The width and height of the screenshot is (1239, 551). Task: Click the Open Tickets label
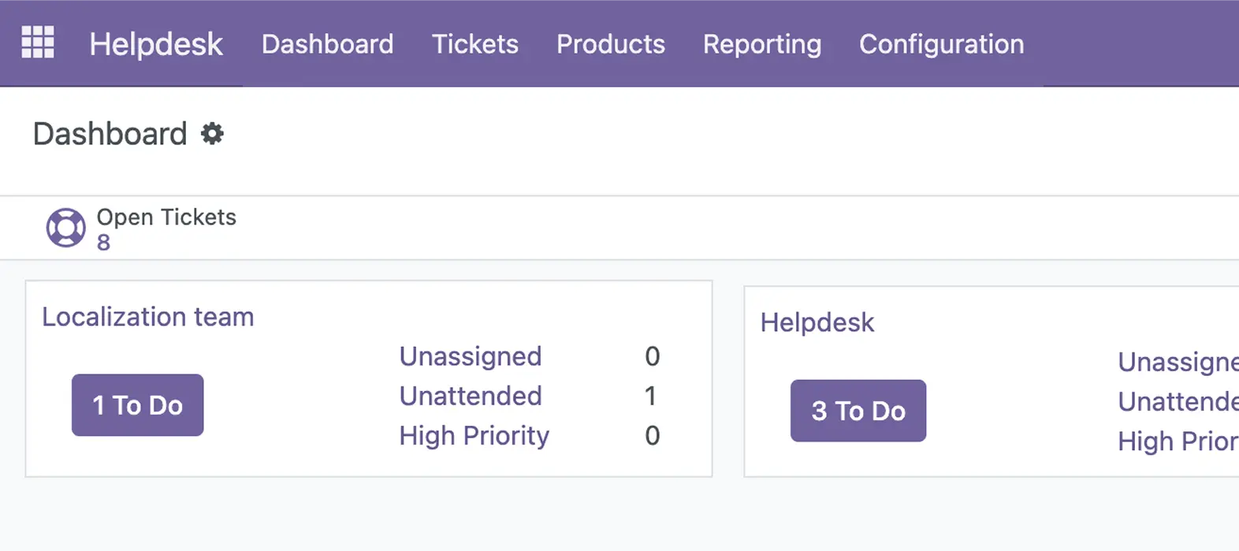click(166, 218)
